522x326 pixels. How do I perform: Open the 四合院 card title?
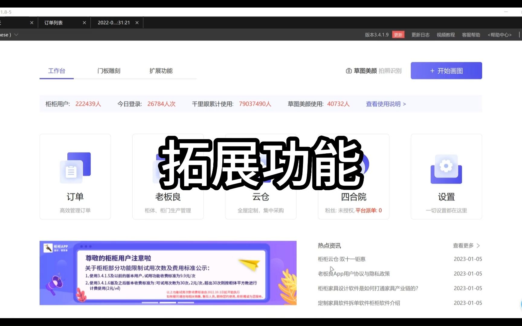click(x=353, y=197)
